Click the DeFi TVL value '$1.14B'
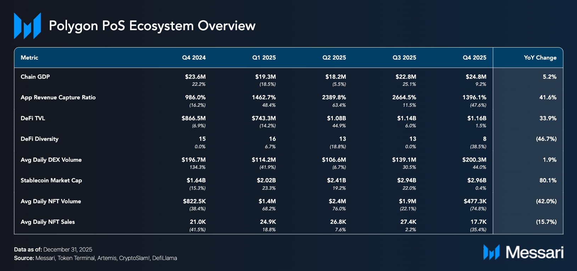The image size is (577, 271). [x=407, y=118]
